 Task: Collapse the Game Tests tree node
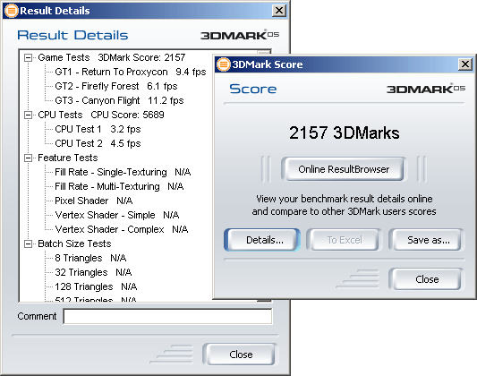[x=28, y=58]
